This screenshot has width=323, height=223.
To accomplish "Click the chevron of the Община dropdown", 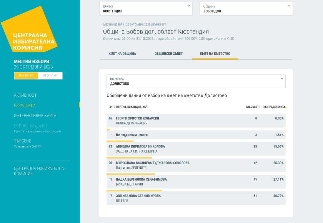I will (x=289, y=6).
